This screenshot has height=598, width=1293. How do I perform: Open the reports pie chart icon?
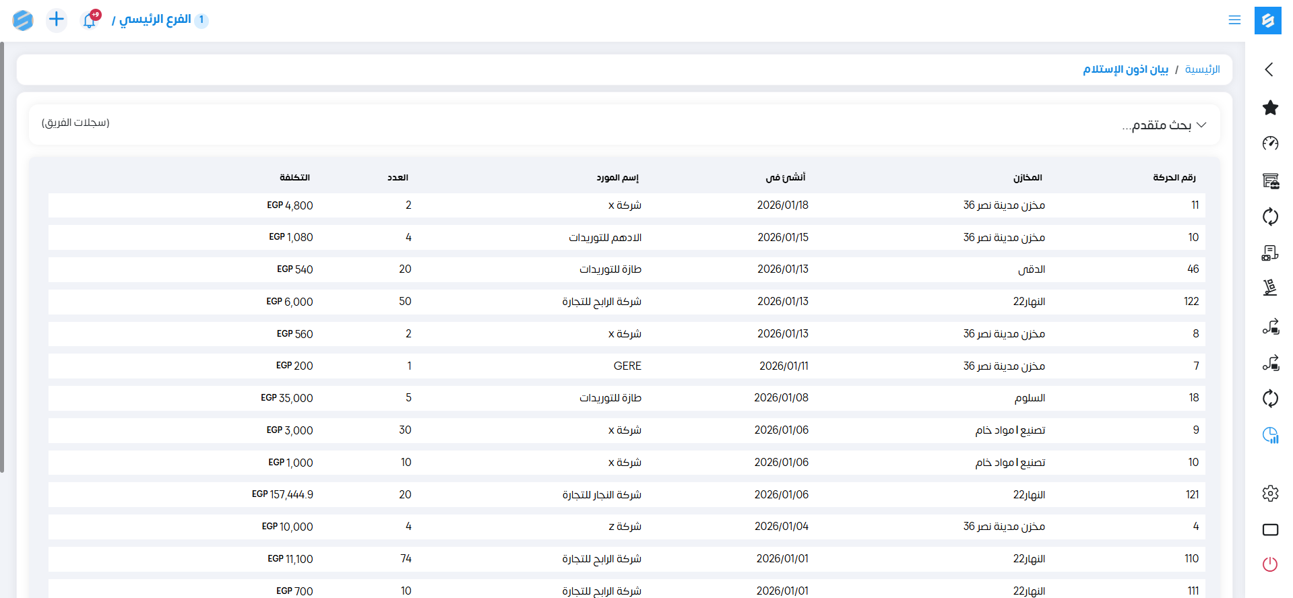point(1270,436)
